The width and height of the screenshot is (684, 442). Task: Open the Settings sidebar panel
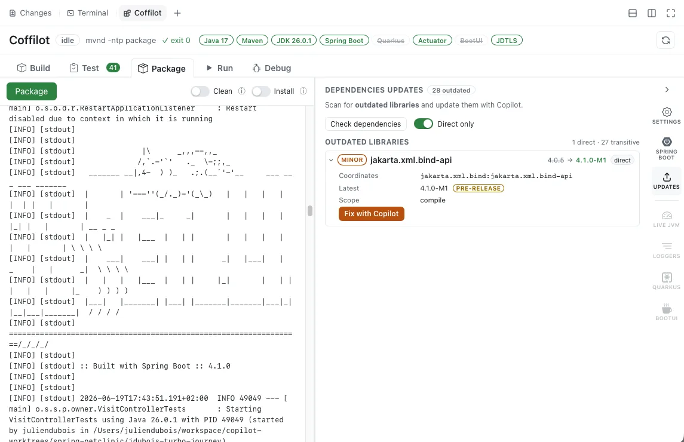click(x=666, y=116)
